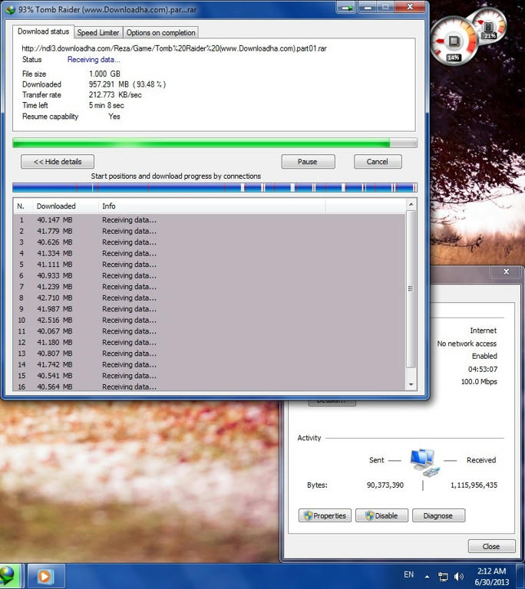Click Close in network status window
This screenshot has width=525, height=589.
(x=491, y=546)
